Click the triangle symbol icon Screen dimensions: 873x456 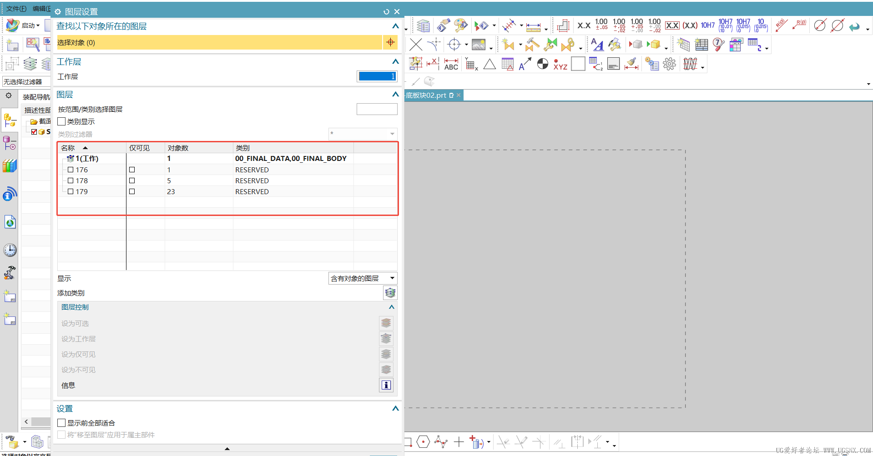point(489,64)
